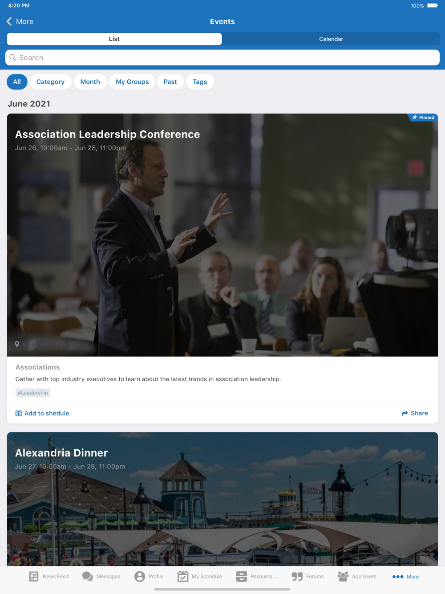Open My Schedule calendar icon
The height and width of the screenshot is (594, 445).
183,577
